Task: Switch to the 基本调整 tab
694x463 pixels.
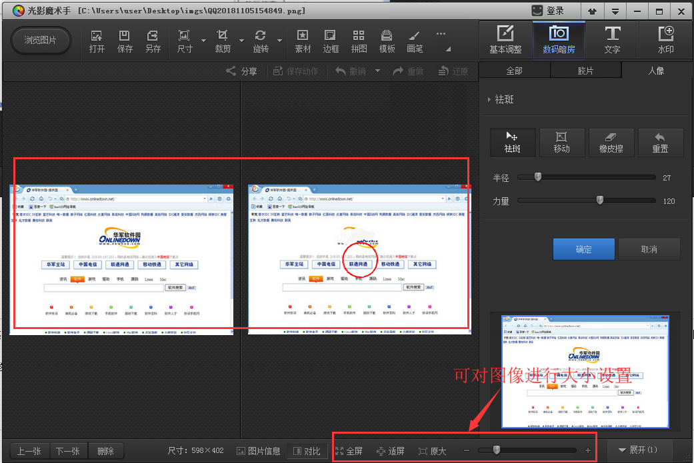Action: [505, 39]
